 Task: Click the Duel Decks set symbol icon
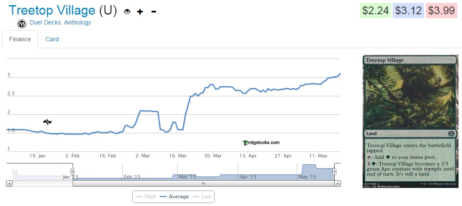pyautogui.click(x=22, y=23)
